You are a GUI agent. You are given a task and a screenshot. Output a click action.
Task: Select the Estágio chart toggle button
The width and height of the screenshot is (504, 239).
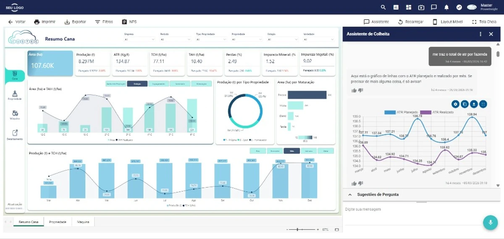click(137, 84)
